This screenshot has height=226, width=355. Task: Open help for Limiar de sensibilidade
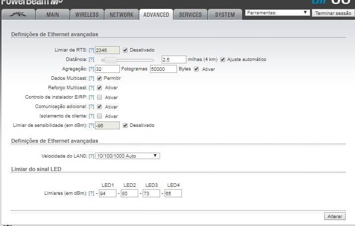coord(91,125)
